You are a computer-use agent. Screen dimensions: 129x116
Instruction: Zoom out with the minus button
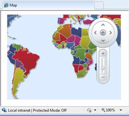click(103, 77)
